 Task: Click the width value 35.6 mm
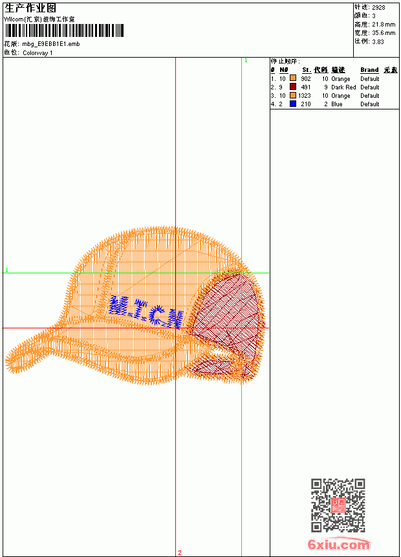coord(384,32)
